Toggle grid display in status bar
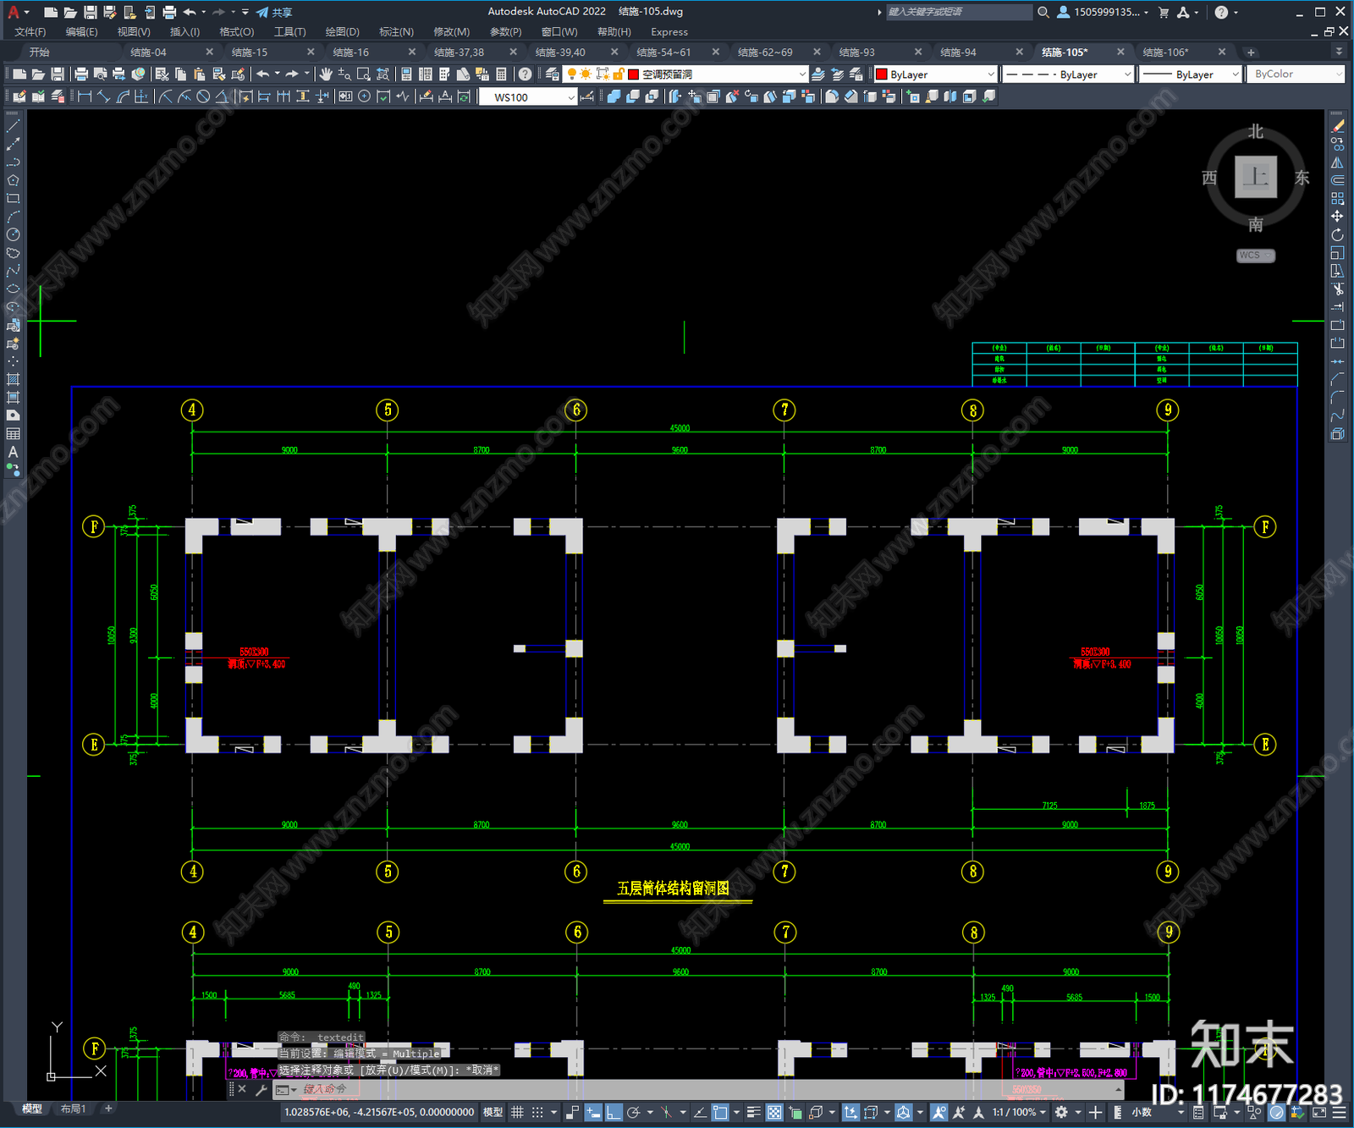Viewport: 1354px width, 1128px height. [x=517, y=1112]
